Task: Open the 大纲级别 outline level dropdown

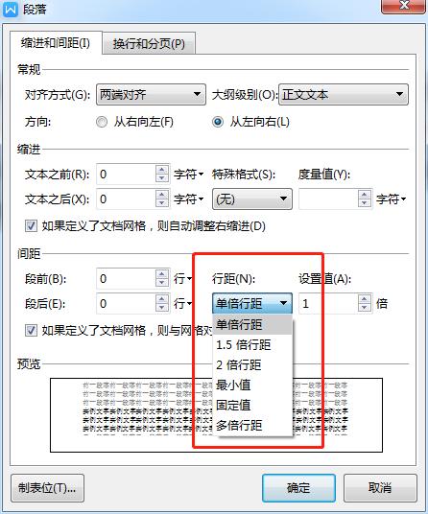Action: pos(344,95)
